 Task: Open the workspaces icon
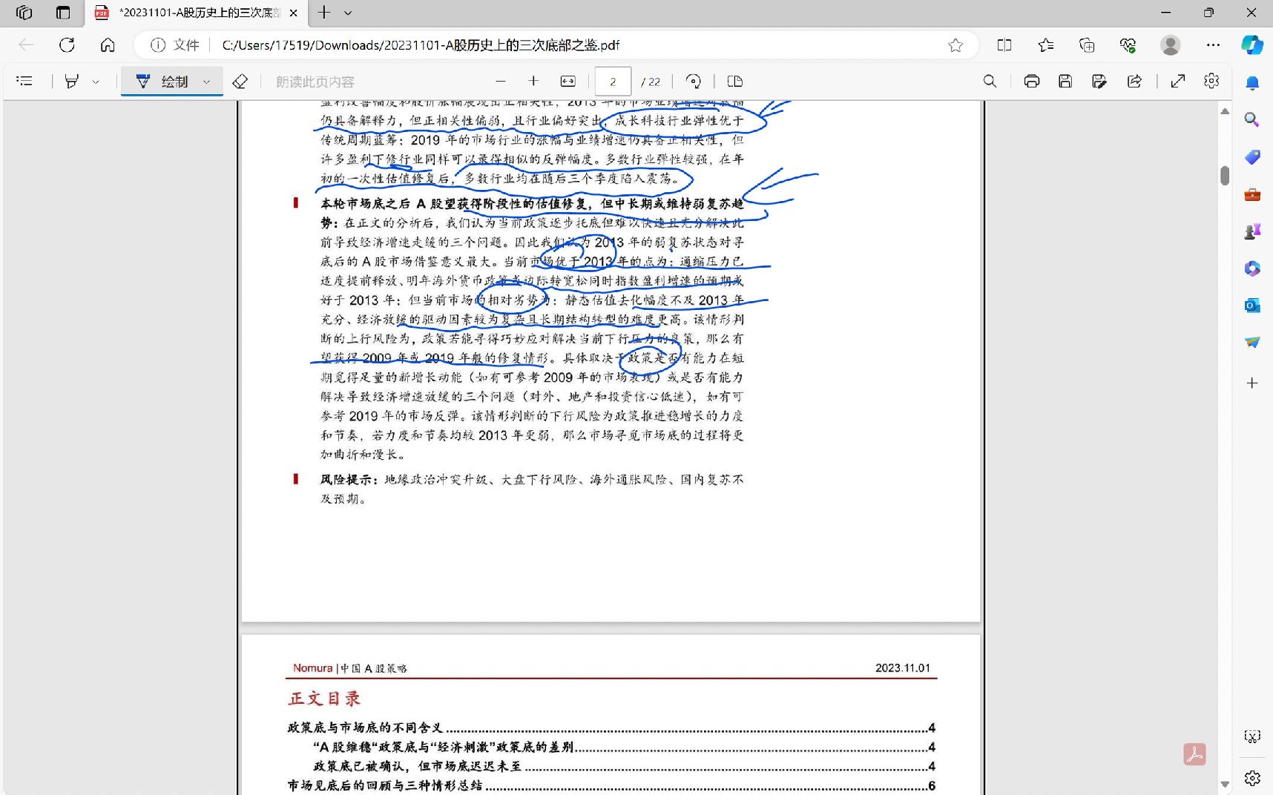coord(24,13)
